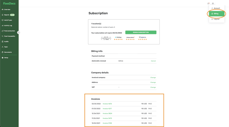Click the NEW badge next to Reports
The width and height of the screenshot is (229, 127).
click(x=12, y=15)
